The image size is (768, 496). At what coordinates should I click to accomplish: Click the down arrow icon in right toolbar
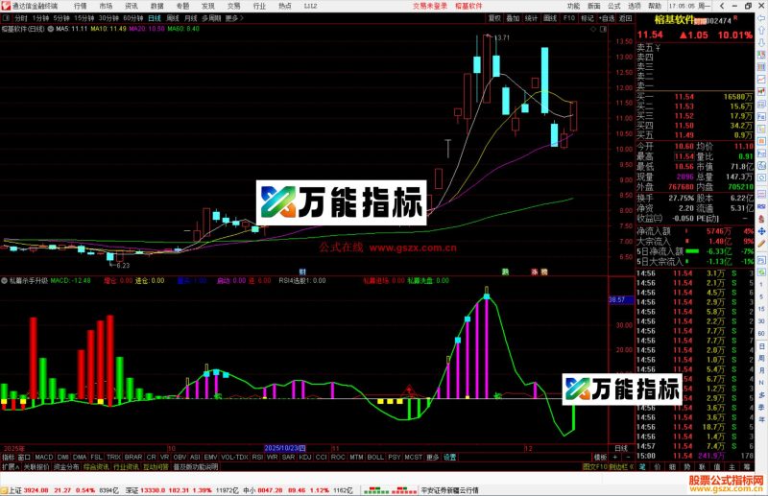tap(761, 42)
